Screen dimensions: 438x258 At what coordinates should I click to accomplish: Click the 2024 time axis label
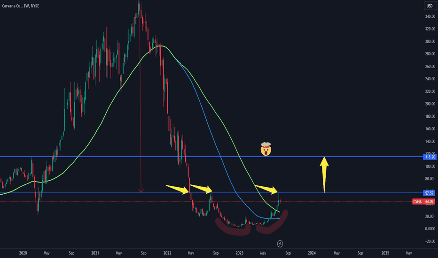pyautogui.click(x=312, y=253)
